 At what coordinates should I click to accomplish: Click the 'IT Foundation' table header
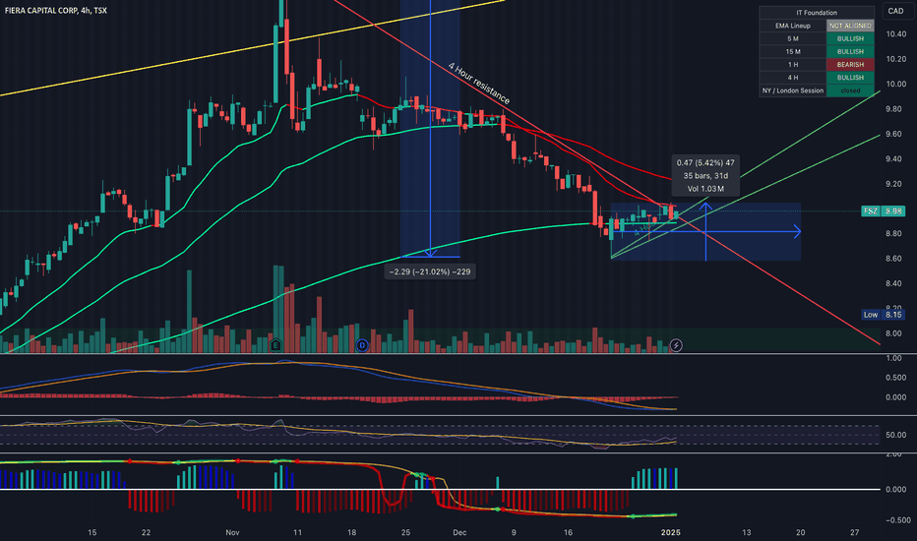pos(817,12)
